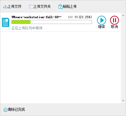126x116 pixels.
Task: Select the 粘贴上传 label
Action: (70, 7)
